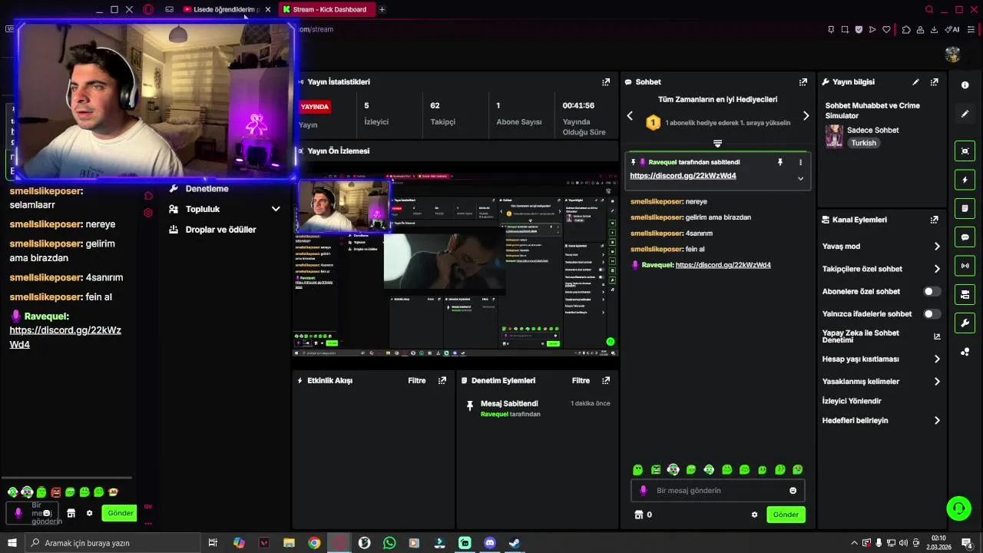This screenshot has height=553, width=983.
Task: Pop out the Yayın bilgisi panel
Action: pos(935,81)
